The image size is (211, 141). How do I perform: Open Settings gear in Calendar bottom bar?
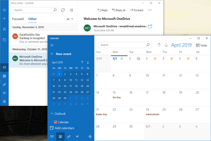pyautogui.click(x=90, y=136)
